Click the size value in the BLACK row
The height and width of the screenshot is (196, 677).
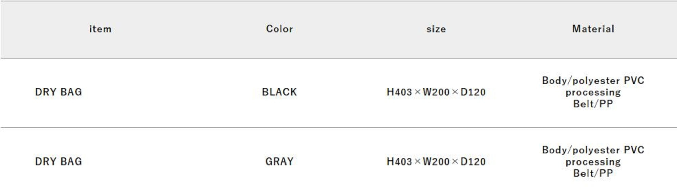point(436,92)
